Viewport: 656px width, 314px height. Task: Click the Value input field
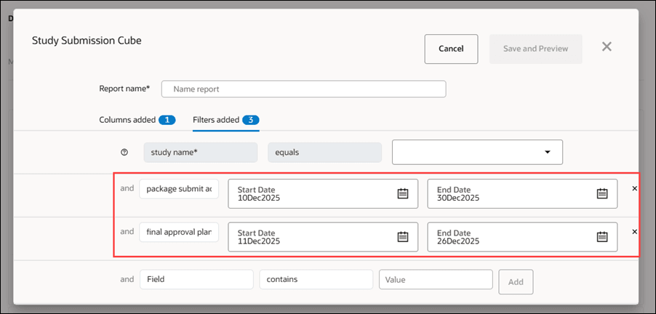[436, 279]
